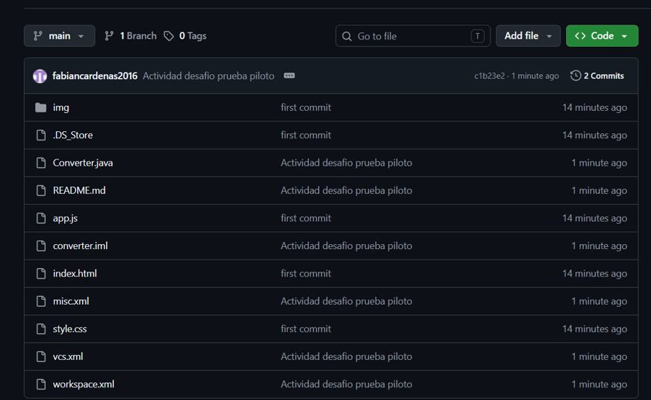Open the first commit message on index.html row
Viewport: 651px width, 400px height.
pyautogui.click(x=306, y=274)
